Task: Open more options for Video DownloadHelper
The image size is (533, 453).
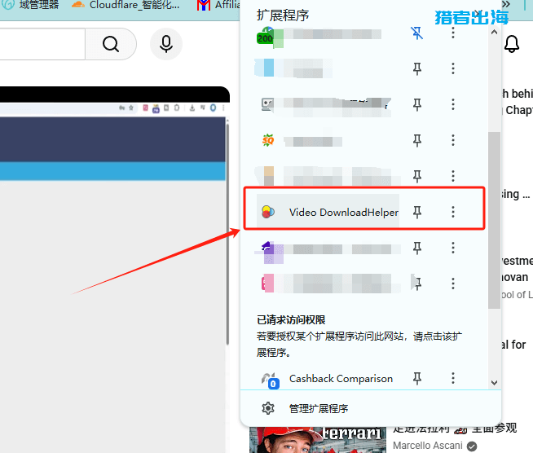Action: pos(453,212)
